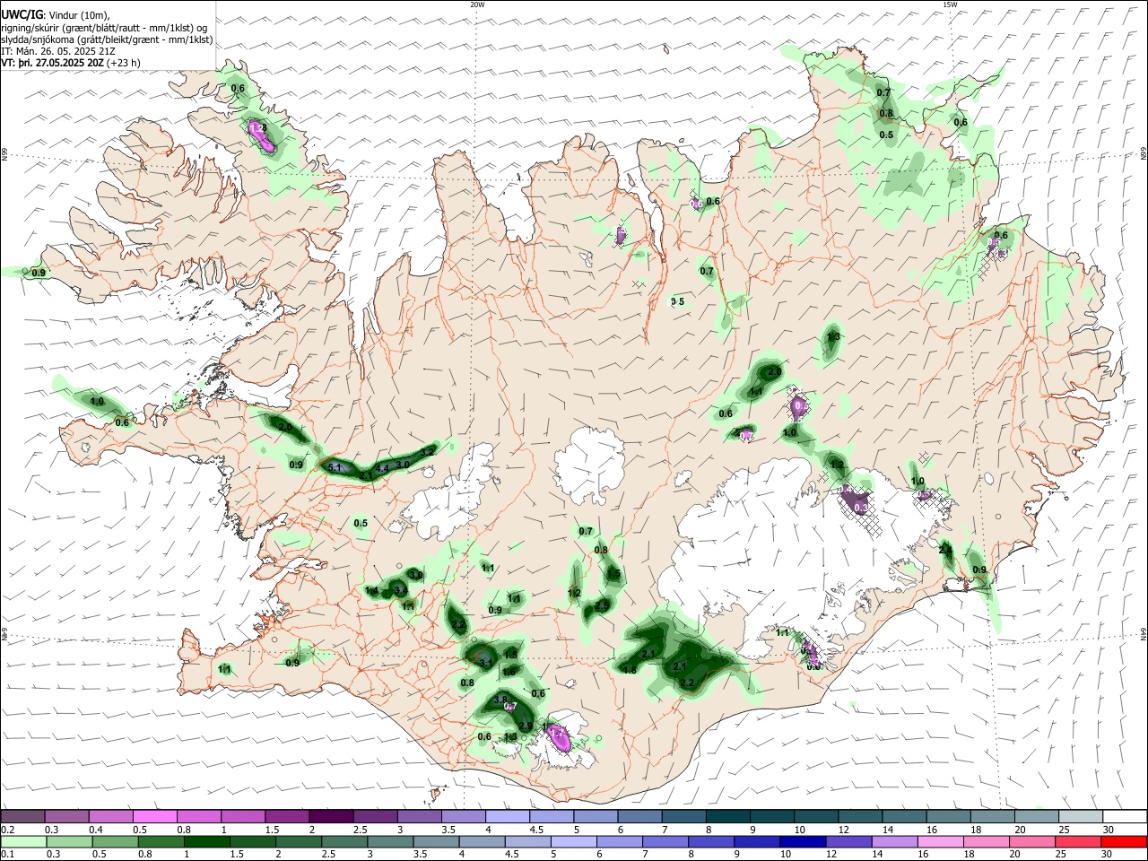Pick the dark teal 8–9 snow legend swatch
The height and width of the screenshot is (861, 1148).
pyautogui.click(x=727, y=816)
